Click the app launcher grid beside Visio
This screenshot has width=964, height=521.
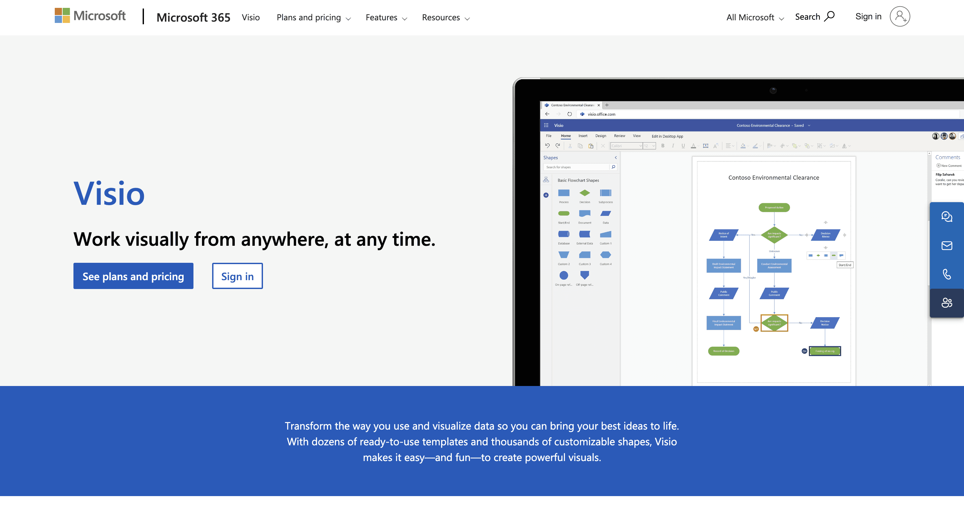(546, 125)
